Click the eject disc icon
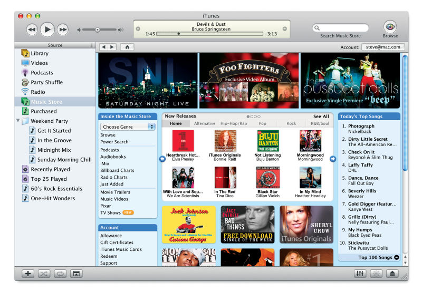 pos(392,274)
